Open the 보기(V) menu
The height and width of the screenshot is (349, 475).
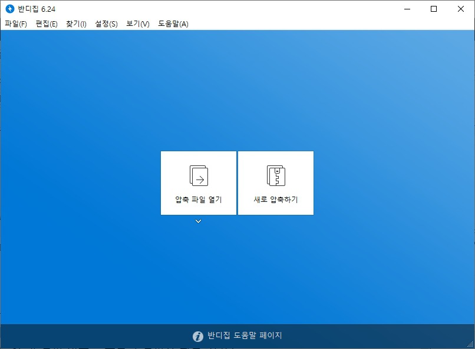click(137, 24)
